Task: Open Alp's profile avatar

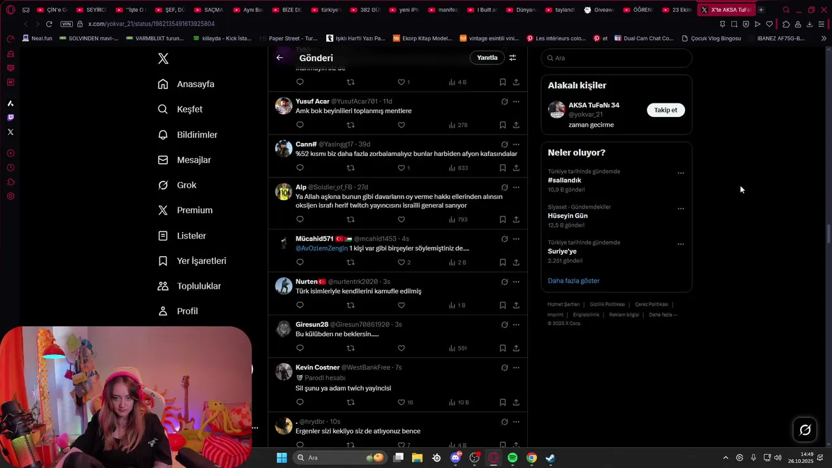Action: [283, 192]
